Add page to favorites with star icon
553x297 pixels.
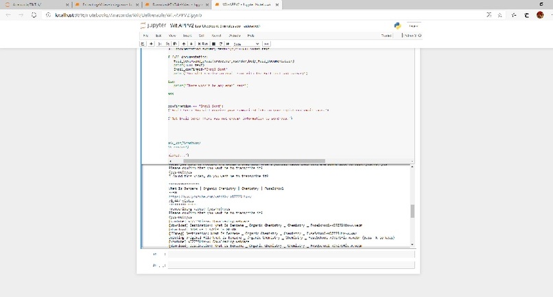click(x=499, y=15)
